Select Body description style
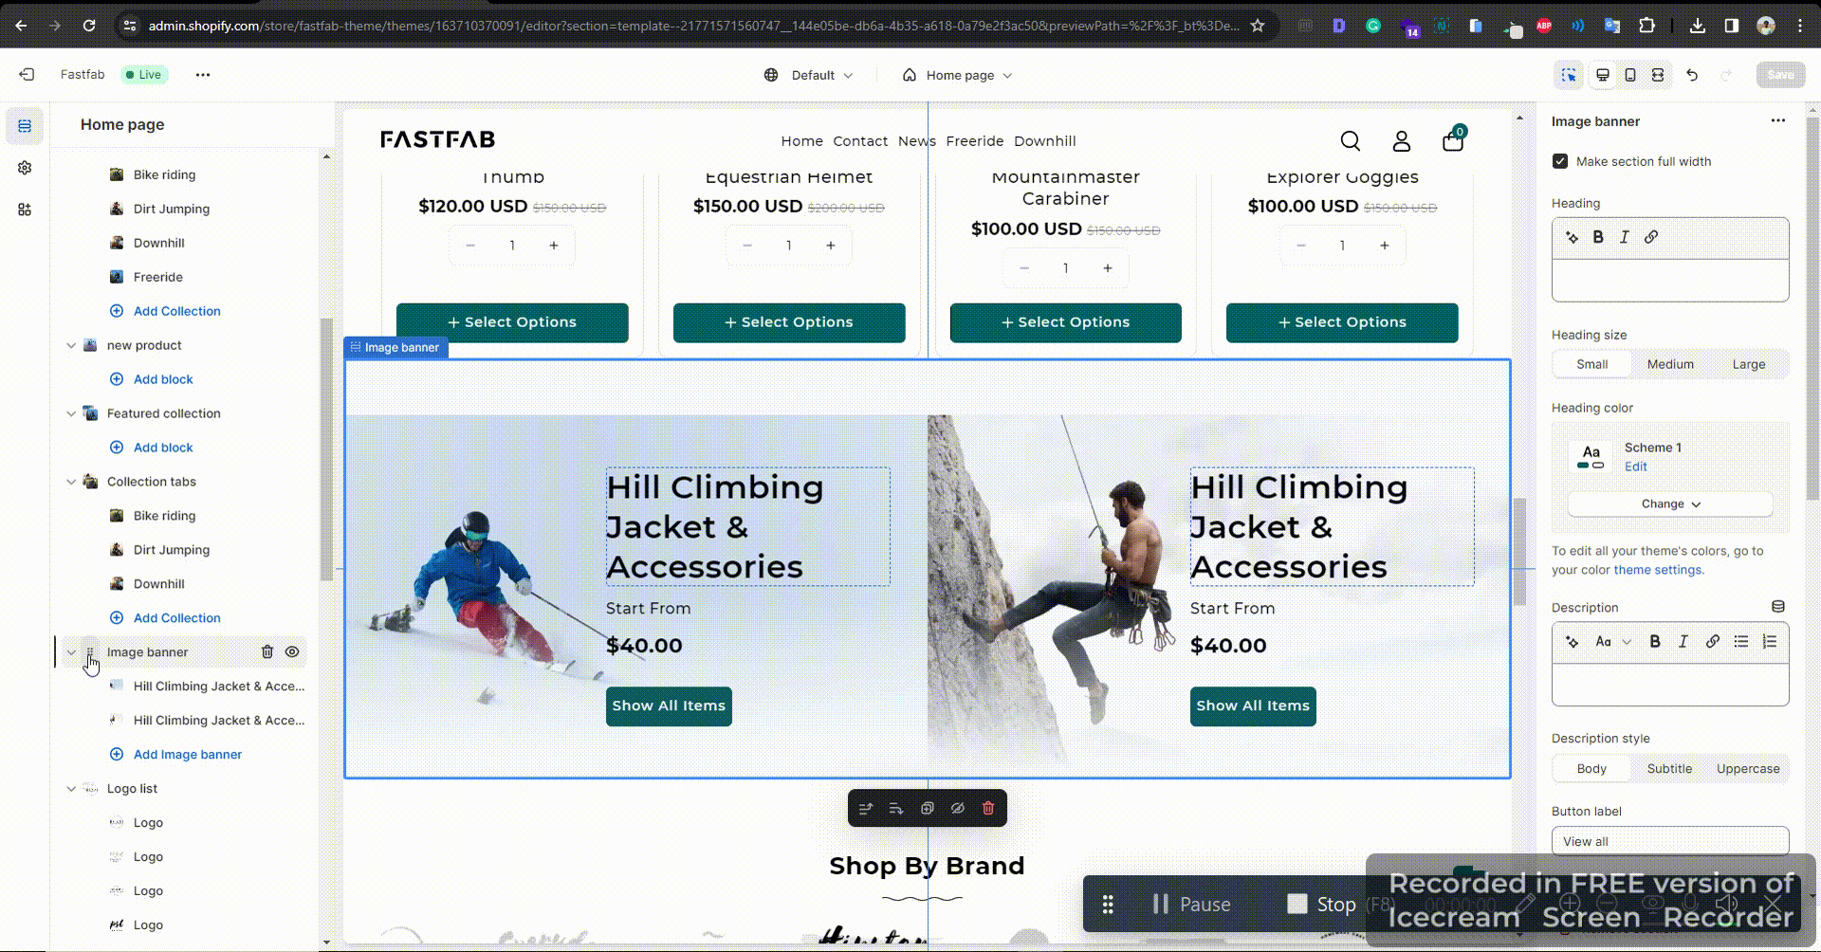The image size is (1821, 952). pos(1592,769)
